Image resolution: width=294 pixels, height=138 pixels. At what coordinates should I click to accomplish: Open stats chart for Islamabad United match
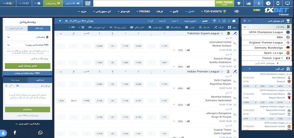point(188,50)
